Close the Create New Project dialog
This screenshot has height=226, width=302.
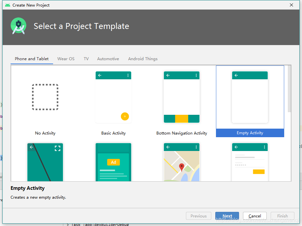pyautogui.click(x=291, y=5)
